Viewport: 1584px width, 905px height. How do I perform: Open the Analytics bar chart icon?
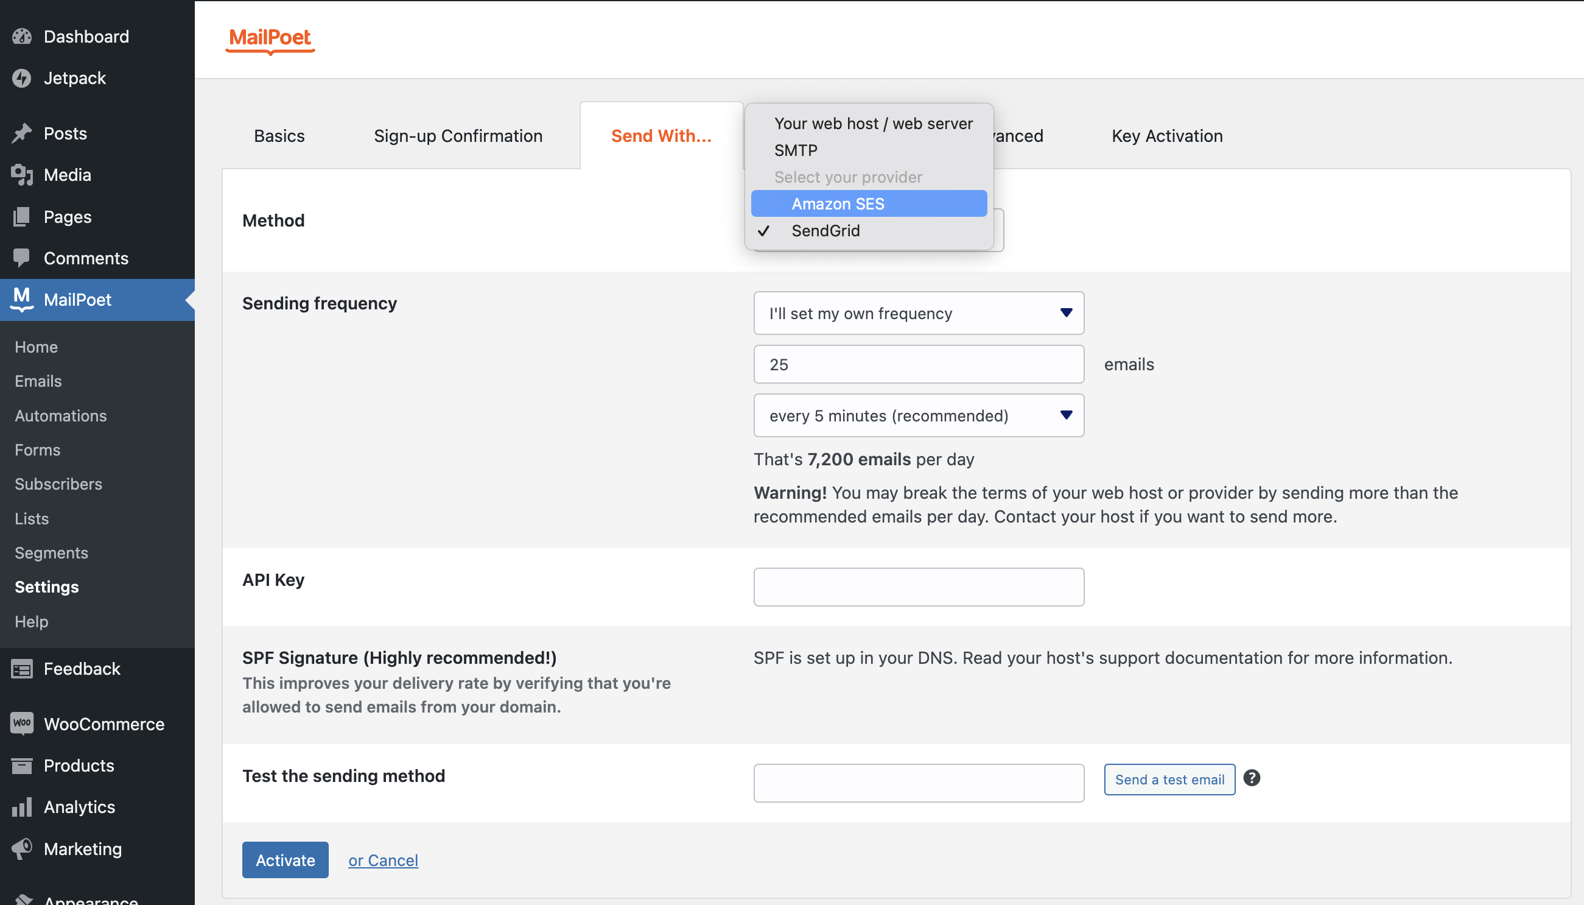click(x=22, y=807)
